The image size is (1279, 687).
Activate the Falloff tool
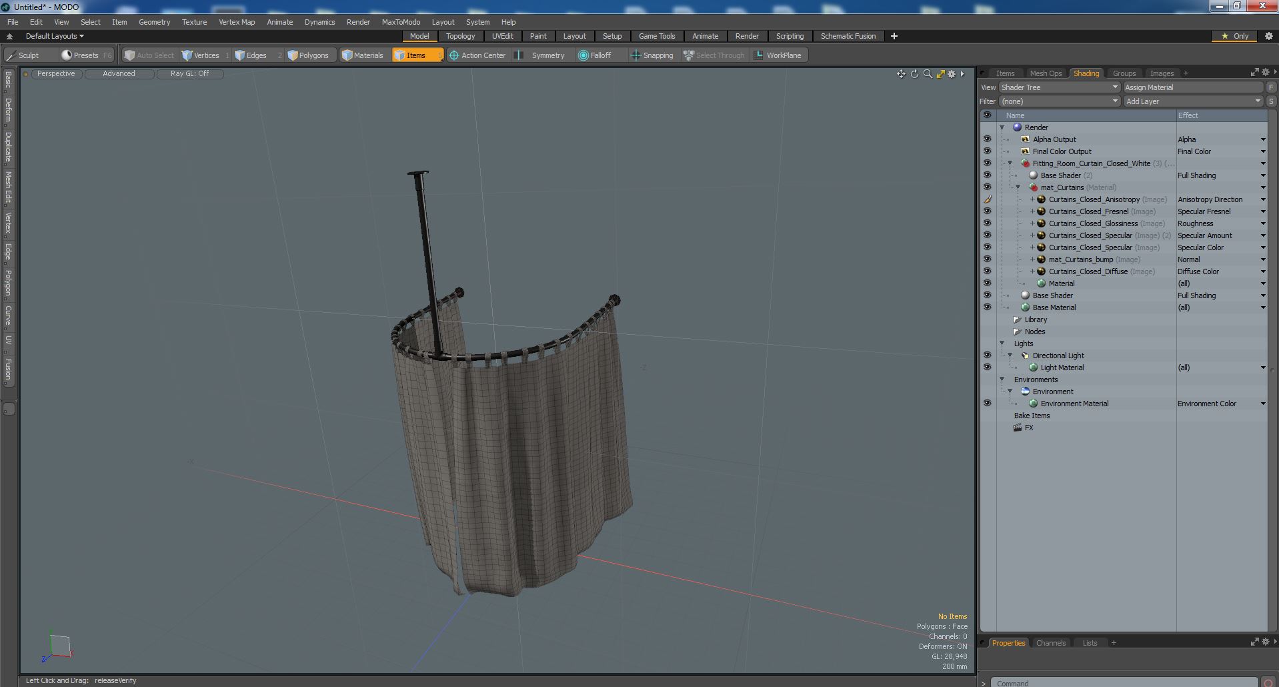tap(594, 55)
